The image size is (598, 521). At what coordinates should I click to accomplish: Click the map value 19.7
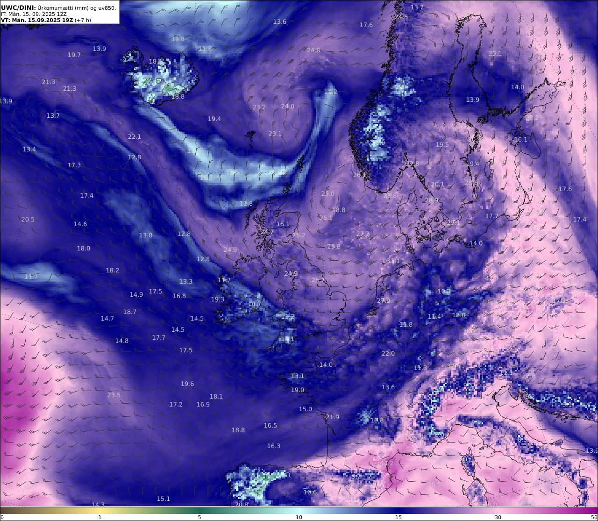pos(74,55)
